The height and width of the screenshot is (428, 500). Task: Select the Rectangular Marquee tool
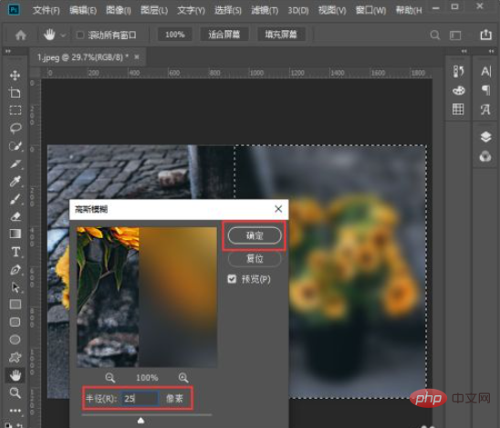pyautogui.click(x=15, y=110)
